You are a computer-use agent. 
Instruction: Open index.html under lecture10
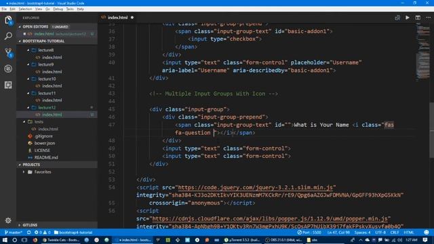pyautogui.click(x=52, y=86)
